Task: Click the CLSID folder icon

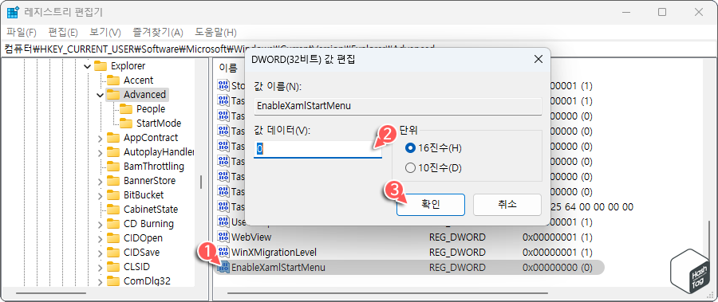Action: coord(113,267)
